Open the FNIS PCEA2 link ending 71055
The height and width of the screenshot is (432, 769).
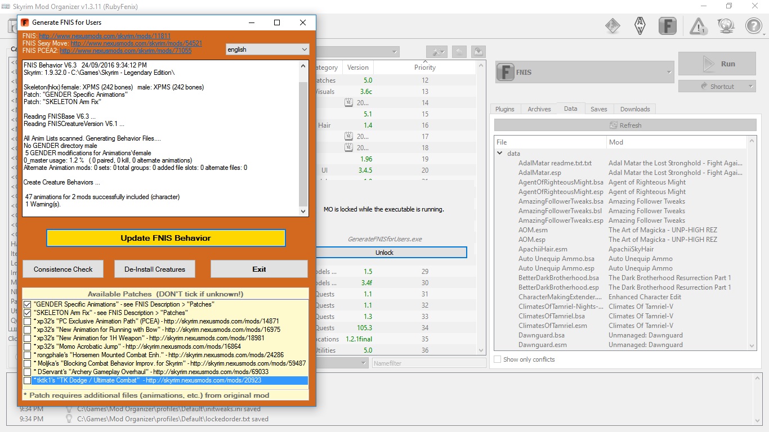(x=126, y=51)
